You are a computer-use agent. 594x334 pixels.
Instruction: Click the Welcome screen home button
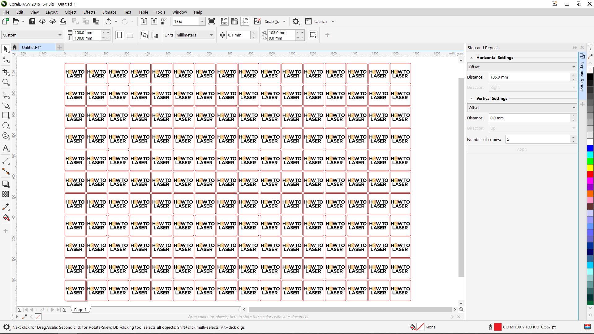[x=15, y=47]
